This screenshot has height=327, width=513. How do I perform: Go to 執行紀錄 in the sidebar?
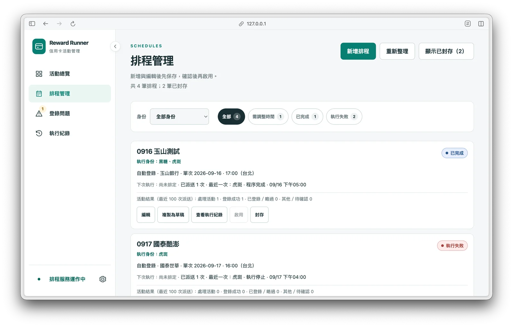tap(70, 133)
